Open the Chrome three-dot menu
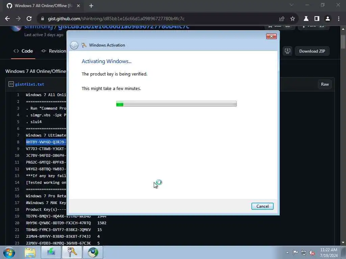Image resolution: width=346 pixels, height=259 pixels. click(x=339, y=19)
